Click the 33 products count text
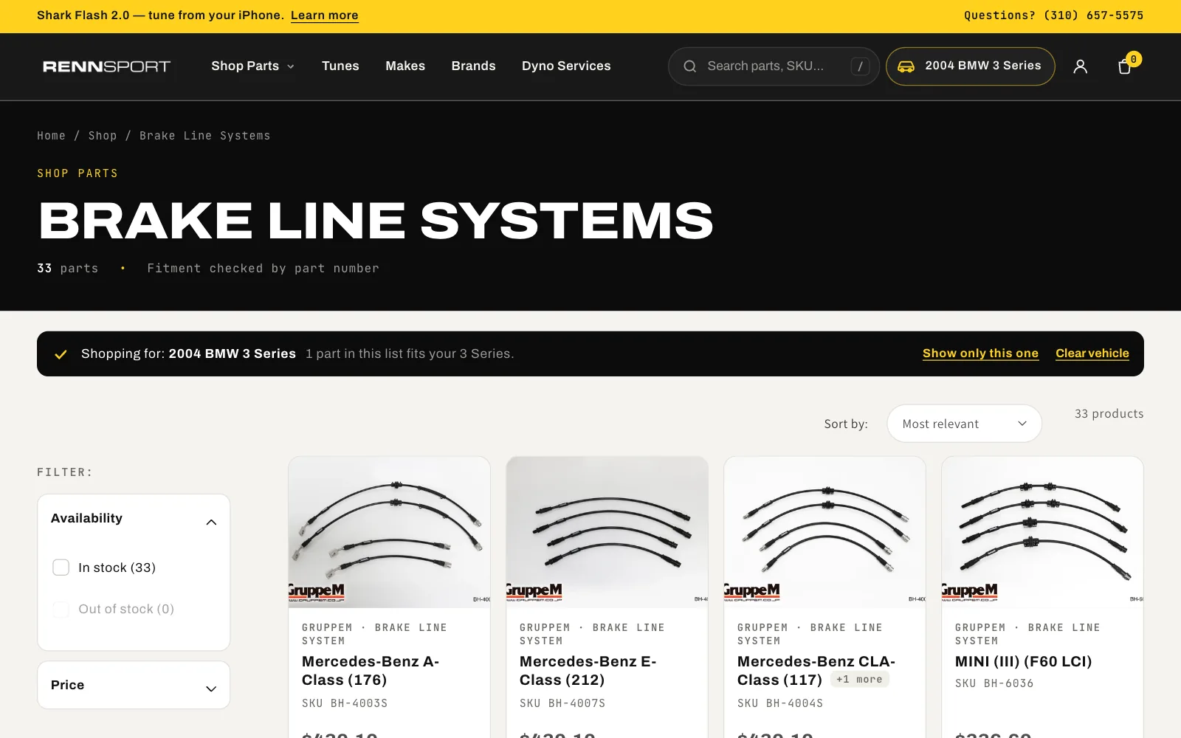The image size is (1181, 738). pos(1109,414)
